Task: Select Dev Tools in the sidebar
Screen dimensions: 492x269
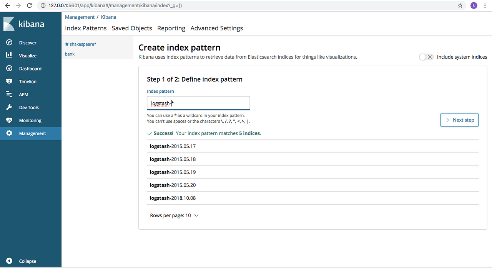Action: [10, 107]
